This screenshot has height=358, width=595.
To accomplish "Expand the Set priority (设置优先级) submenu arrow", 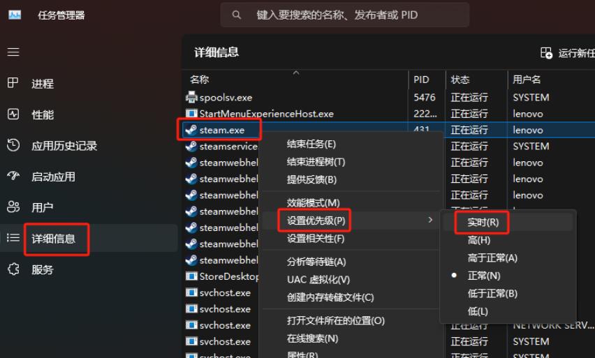I will coord(430,220).
